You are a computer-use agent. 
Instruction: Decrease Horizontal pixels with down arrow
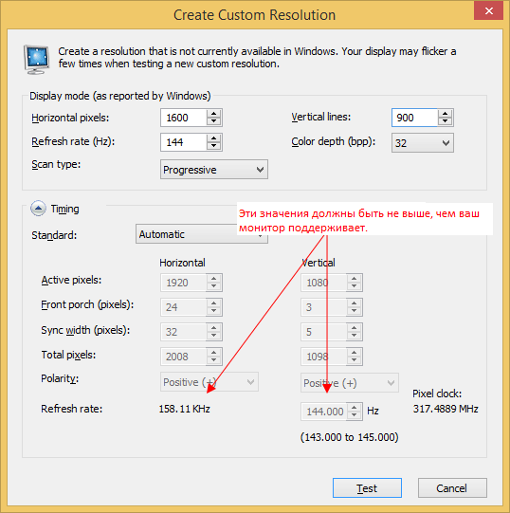point(214,121)
